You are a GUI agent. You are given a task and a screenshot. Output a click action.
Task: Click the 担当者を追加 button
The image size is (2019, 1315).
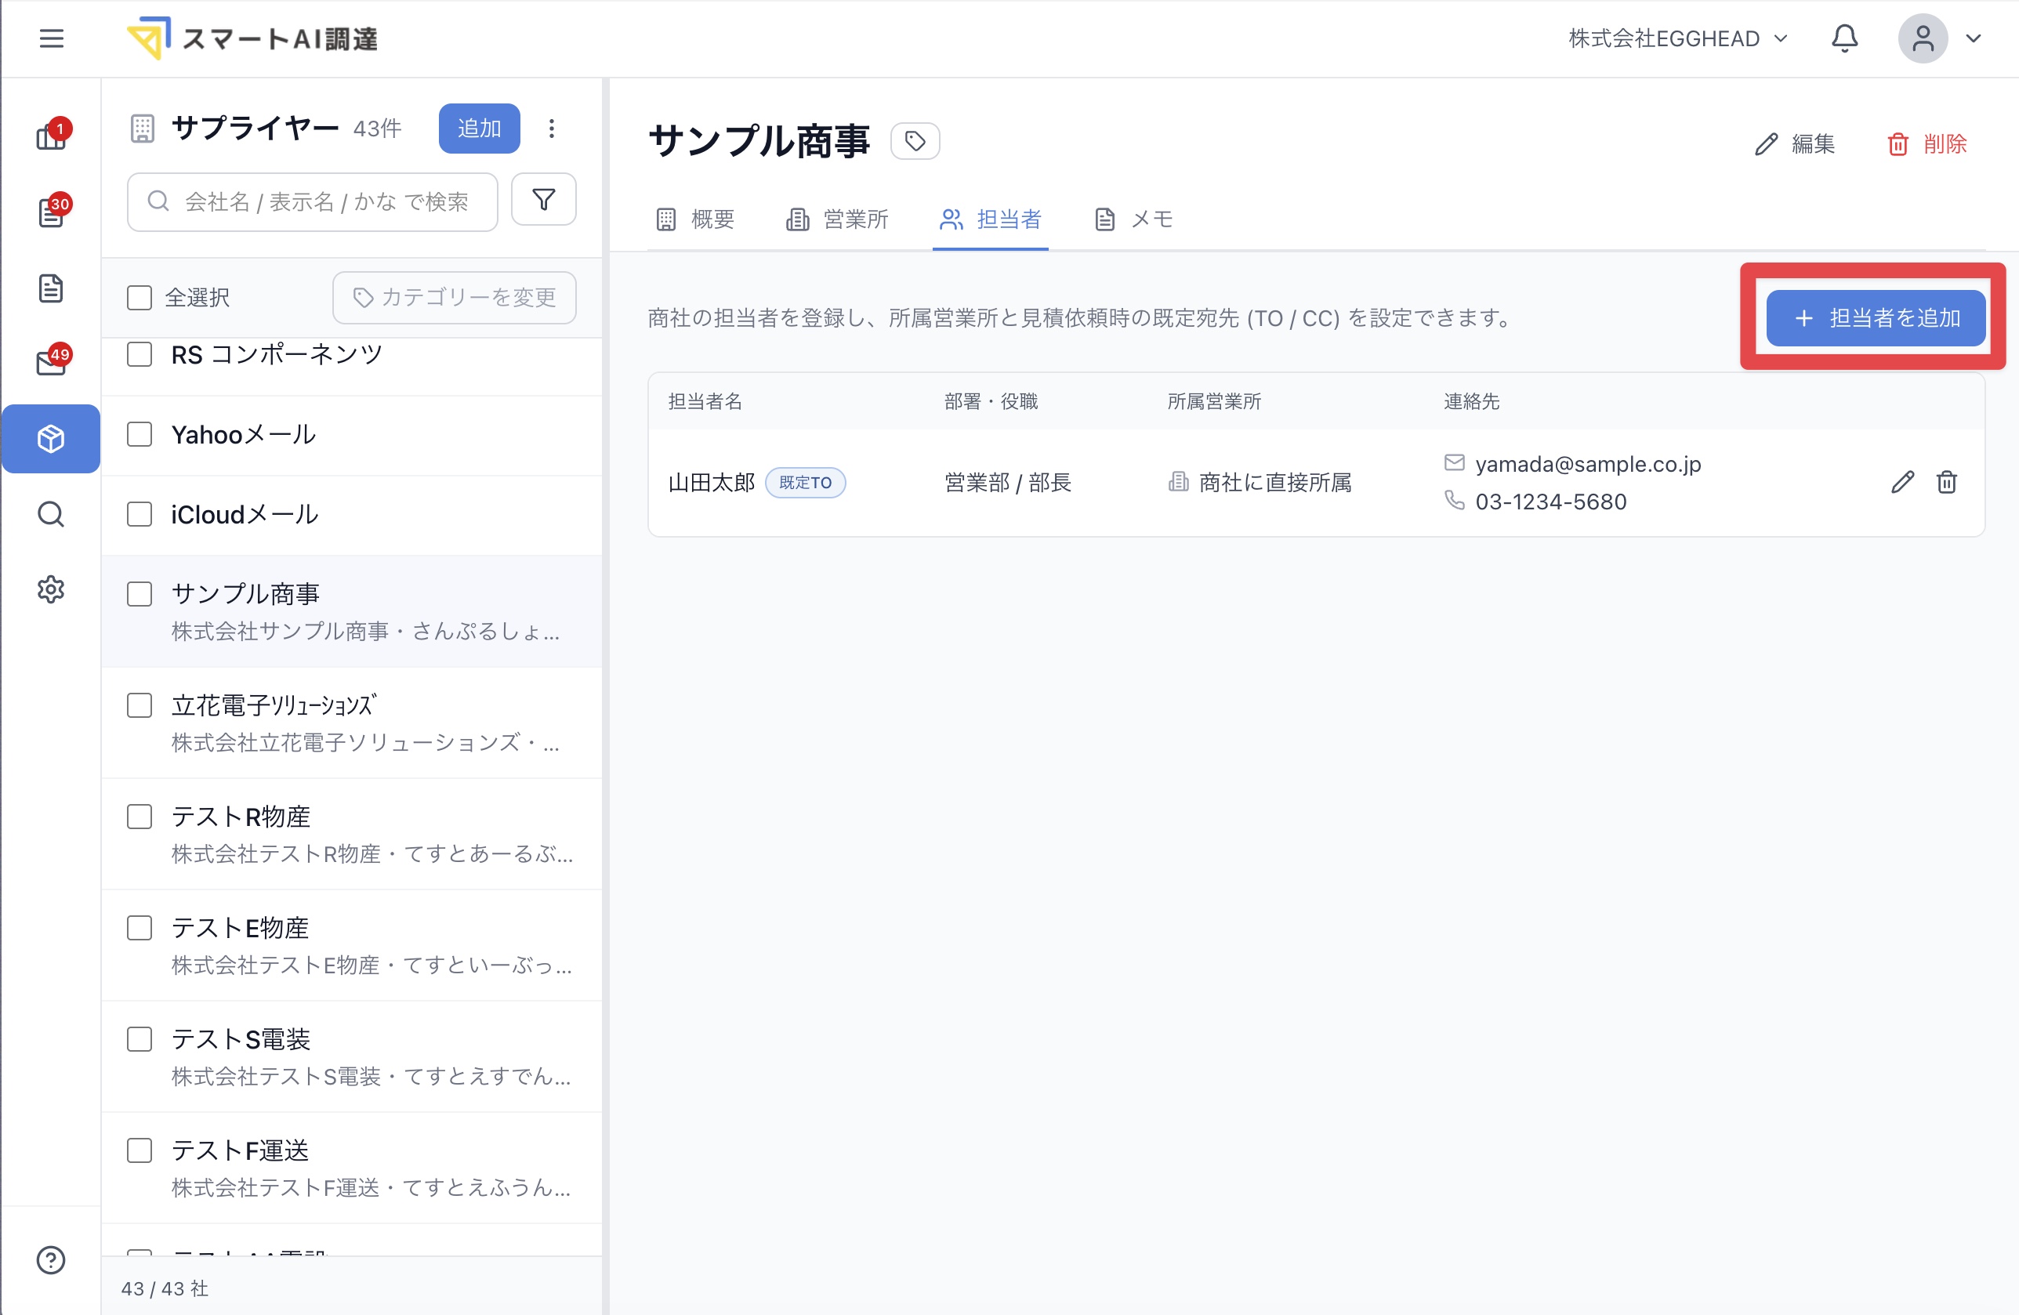click(1876, 318)
